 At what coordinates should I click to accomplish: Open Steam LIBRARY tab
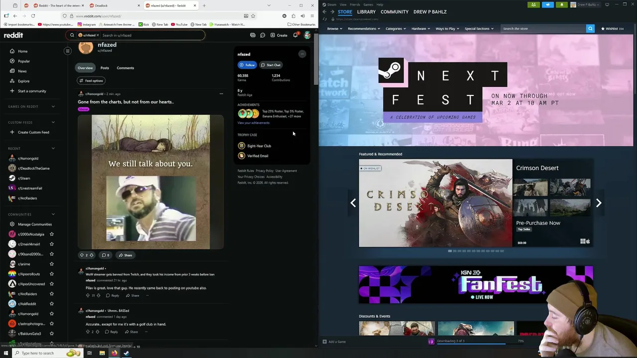click(366, 11)
